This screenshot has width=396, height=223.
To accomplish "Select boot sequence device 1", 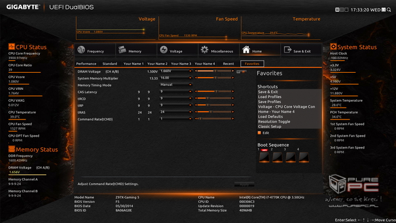I will [264, 157].
